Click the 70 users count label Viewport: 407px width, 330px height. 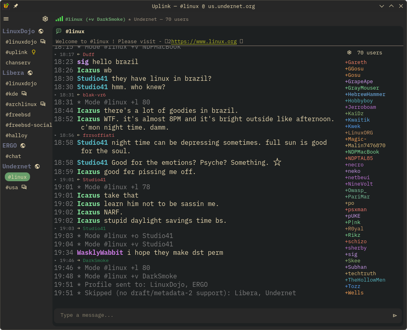click(x=370, y=53)
